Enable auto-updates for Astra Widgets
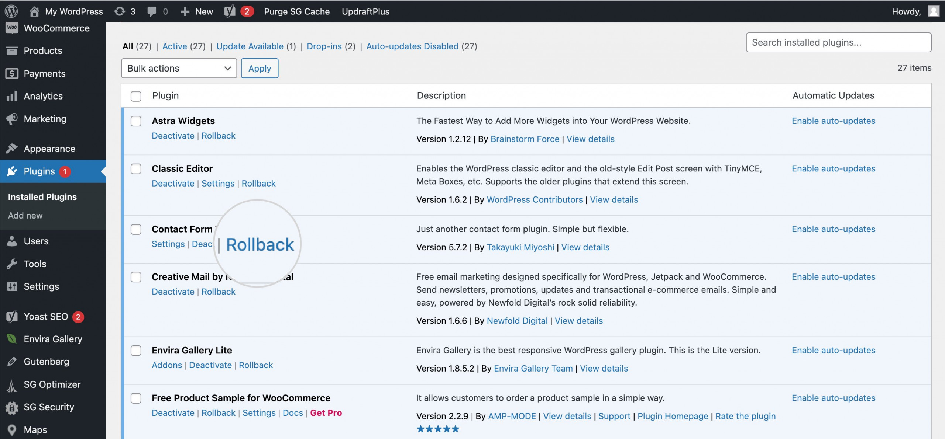The image size is (945, 439). click(834, 121)
